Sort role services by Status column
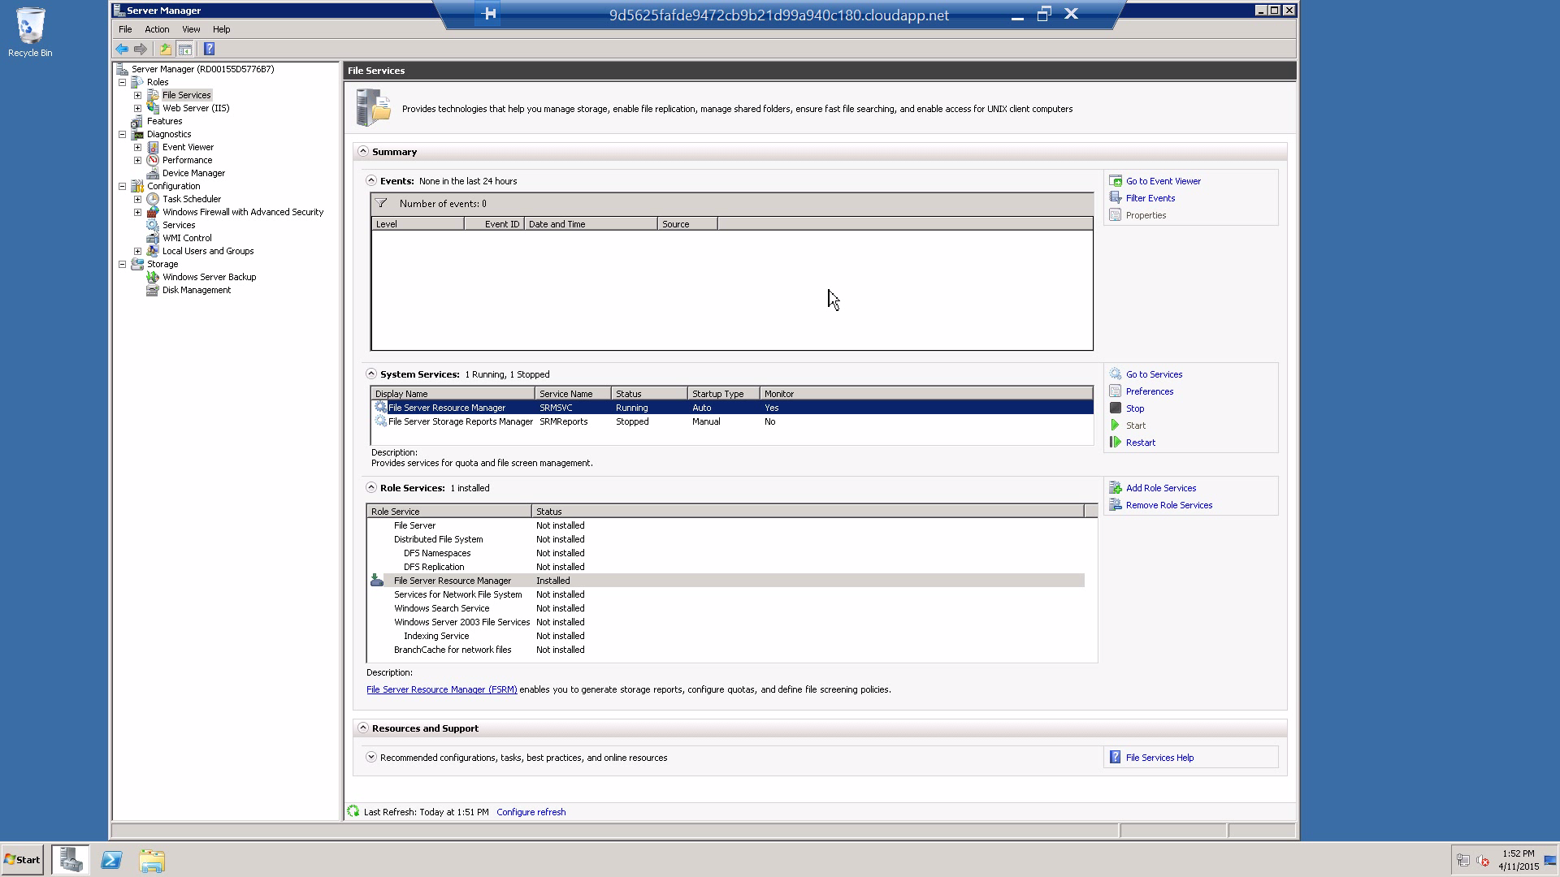This screenshot has height=877, width=1560. pyautogui.click(x=808, y=512)
